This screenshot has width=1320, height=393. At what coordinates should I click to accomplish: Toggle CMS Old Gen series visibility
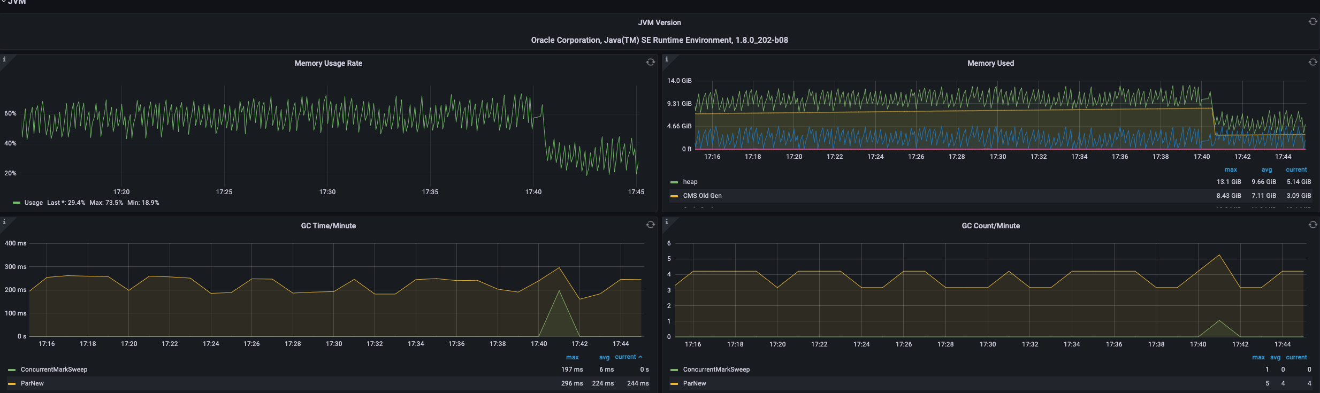point(702,196)
